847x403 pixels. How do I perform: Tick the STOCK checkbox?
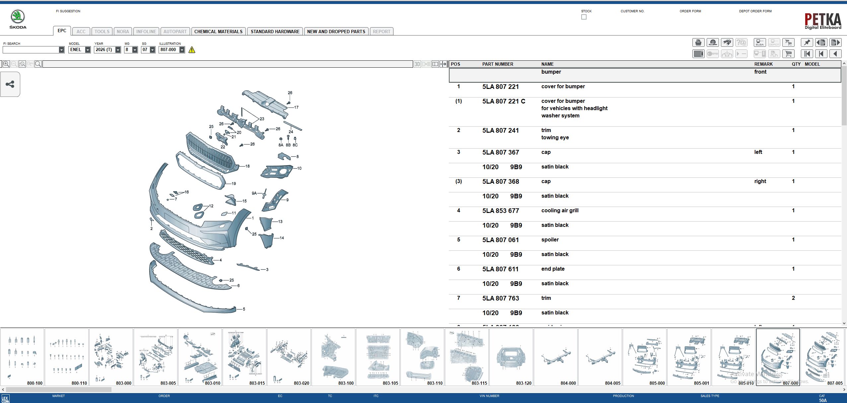coord(584,17)
